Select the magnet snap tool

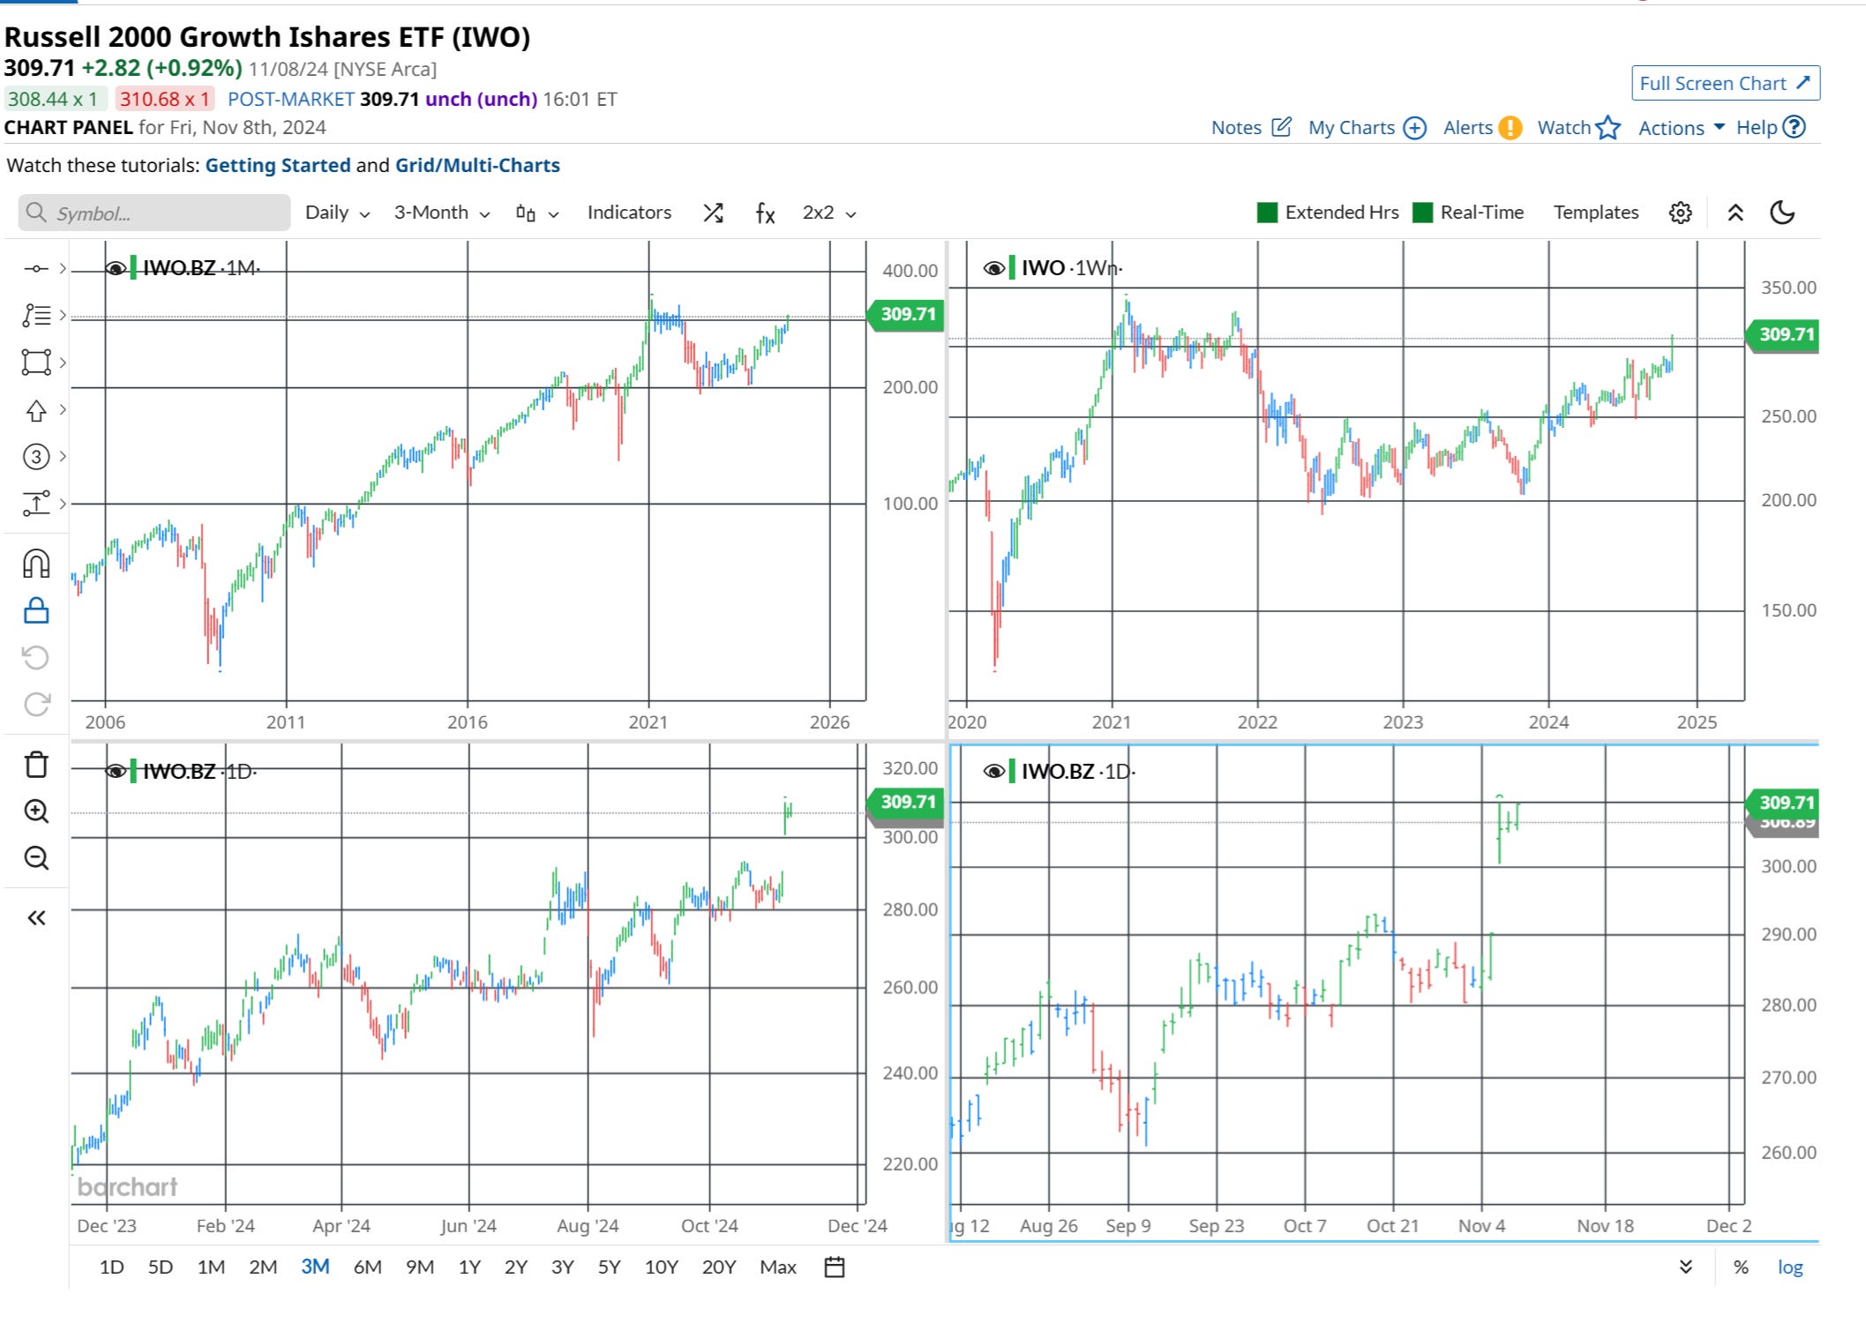point(36,564)
